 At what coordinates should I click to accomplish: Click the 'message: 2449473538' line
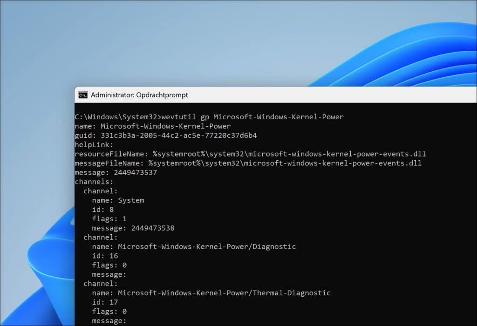coord(133,228)
